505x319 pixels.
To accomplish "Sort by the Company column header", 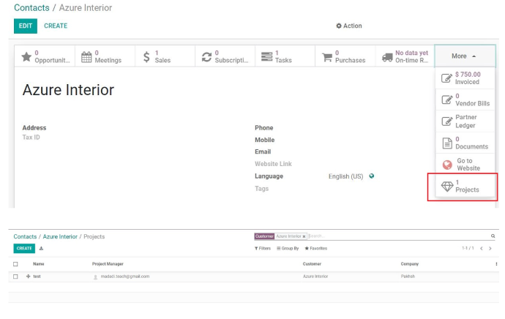I will click(x=410, y=264).
